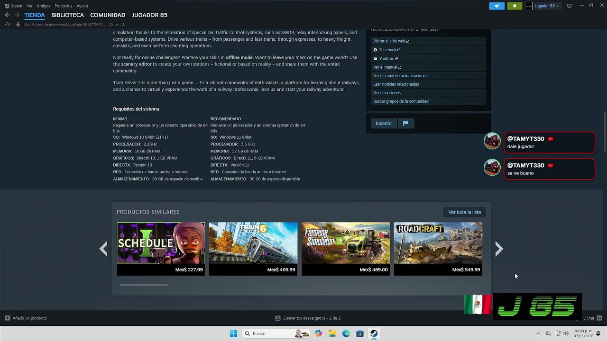Click the page's vertical scrollbar
This screenshot has height=341, width=607.
coord(604,133)
